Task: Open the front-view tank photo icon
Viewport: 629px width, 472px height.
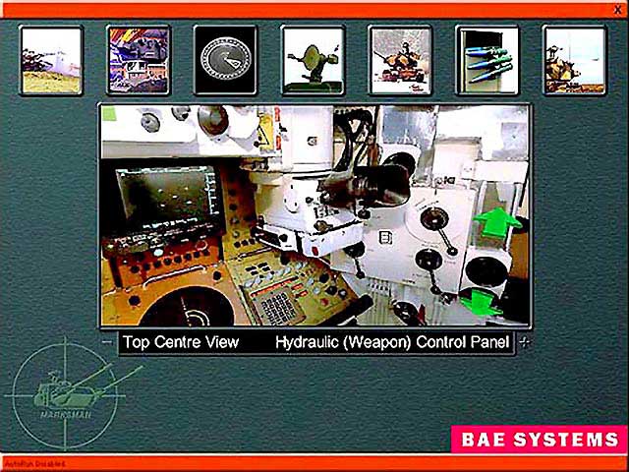Action: pos(400,59)
